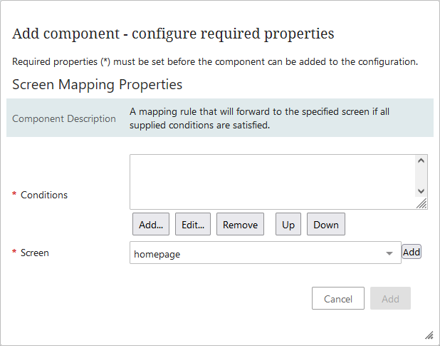Click the mapping rule description text
Viewport: 440px width, 346px height.
(260, 118)
